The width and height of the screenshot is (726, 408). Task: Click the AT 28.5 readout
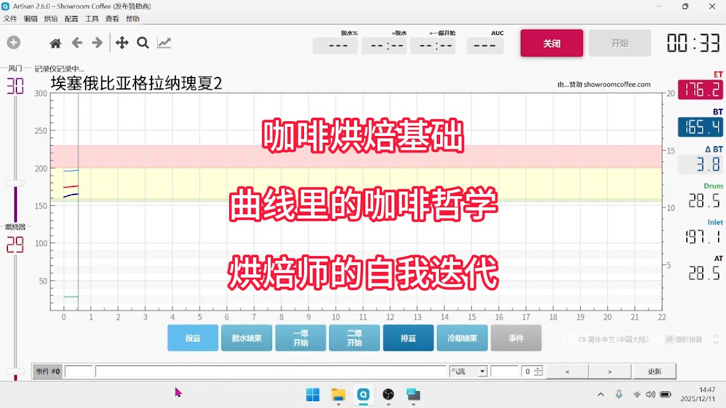coord(703,274)
